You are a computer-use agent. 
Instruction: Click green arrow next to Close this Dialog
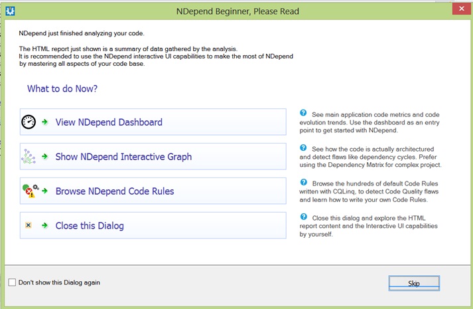45,225
